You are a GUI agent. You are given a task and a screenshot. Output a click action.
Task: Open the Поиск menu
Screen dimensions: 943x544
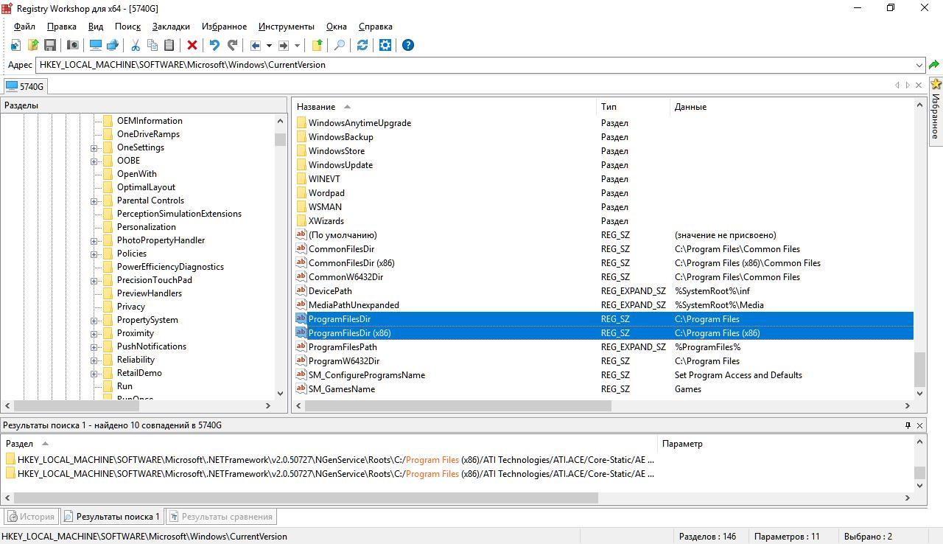pyautogui.click(x=127, y=27)
